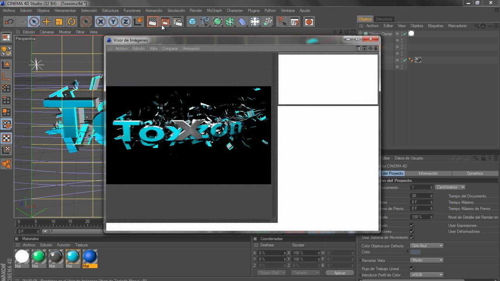
Task: Click the blue deformer capsule icon
Action: pyautogui.click(x=243, y=22)
